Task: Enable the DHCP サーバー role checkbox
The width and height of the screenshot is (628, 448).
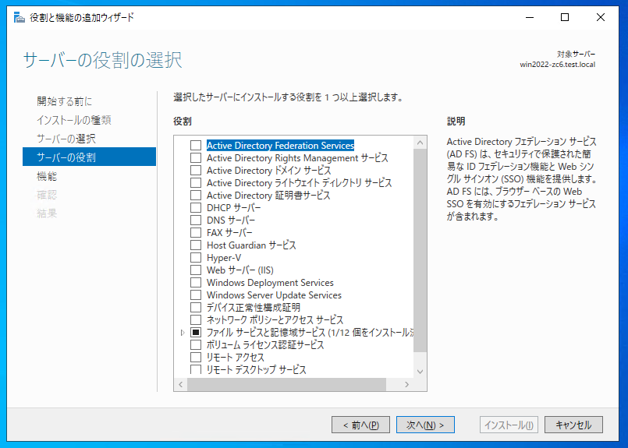Action: [x=196, y=207]
